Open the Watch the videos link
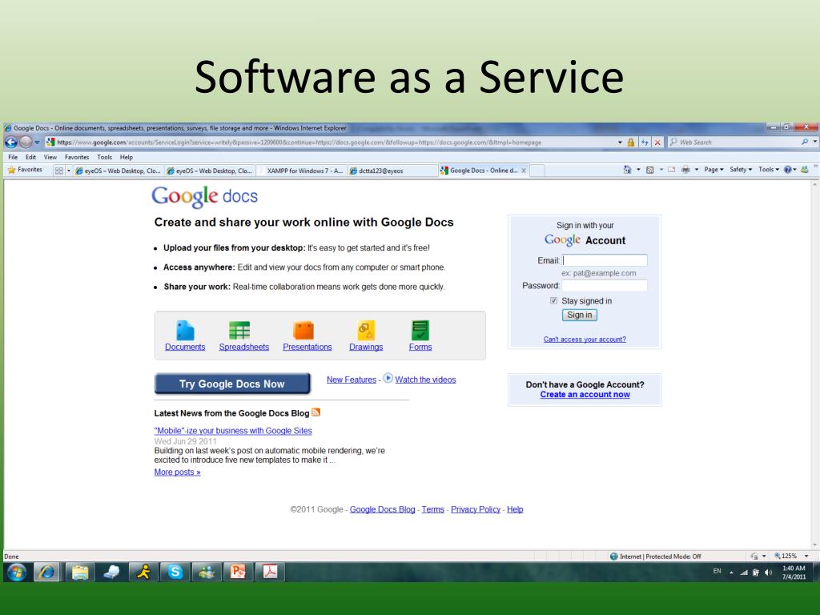The width and height of the screenshot is (820, 615). pos(425,380)
